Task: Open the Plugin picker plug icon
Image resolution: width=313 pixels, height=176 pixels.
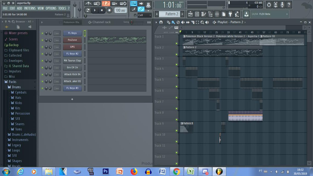Action: 230,14
